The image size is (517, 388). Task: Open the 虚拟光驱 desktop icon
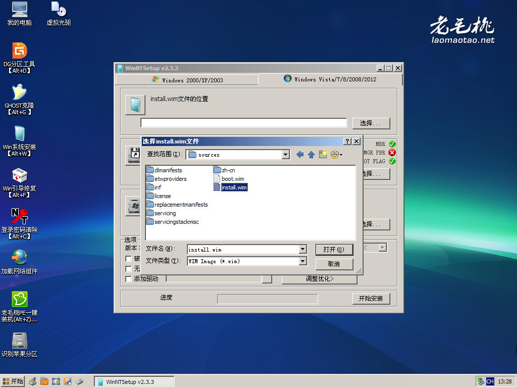click(59, 14)
